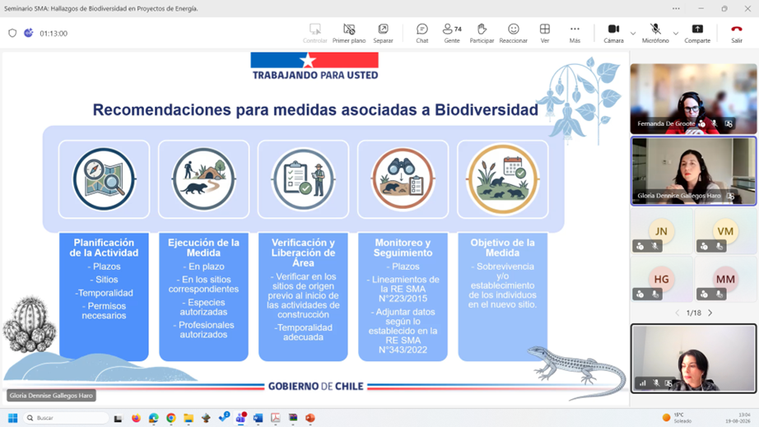Launch Firefox from the taskbar

coord(136,418)
